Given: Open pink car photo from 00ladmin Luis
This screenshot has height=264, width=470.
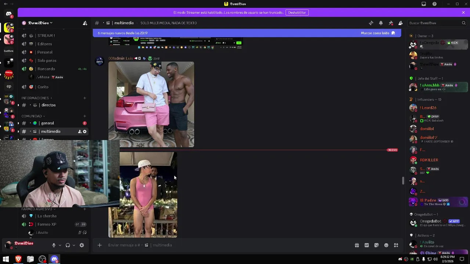Looking at the screenshot, I should click(x=151, y=104).
